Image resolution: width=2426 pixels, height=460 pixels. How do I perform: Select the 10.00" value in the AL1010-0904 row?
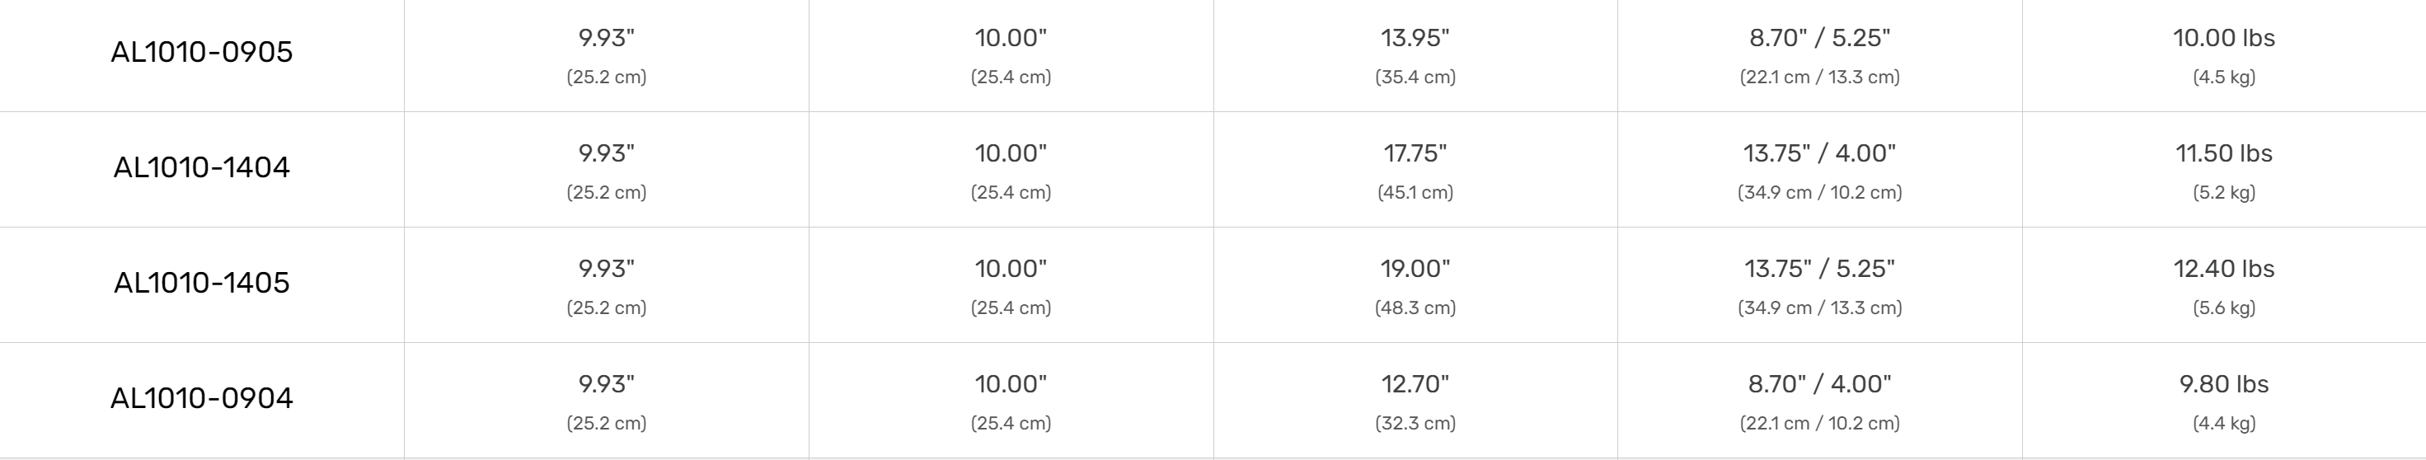pos(1011,385)
